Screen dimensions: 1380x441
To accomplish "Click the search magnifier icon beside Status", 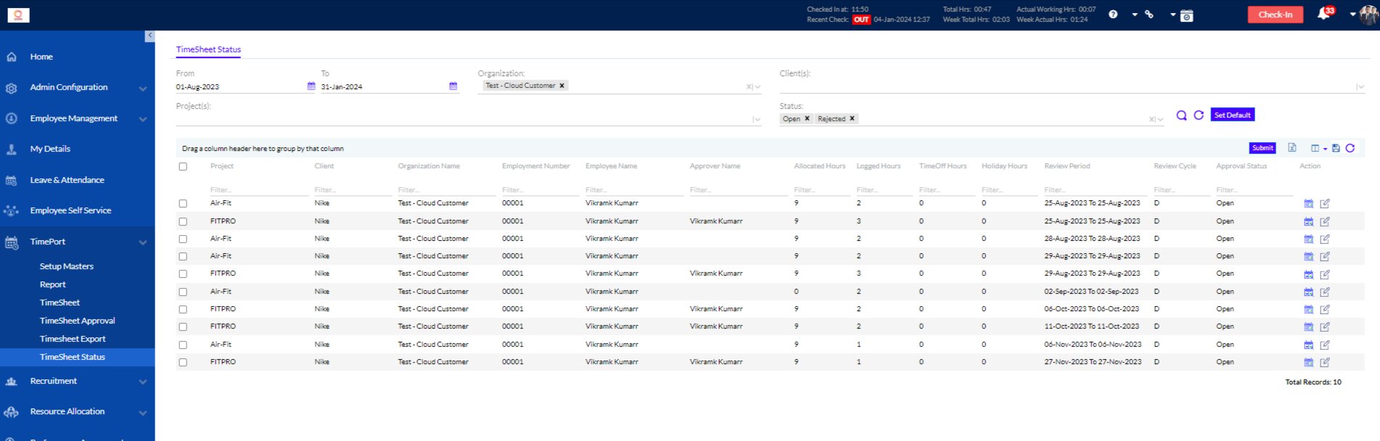I will (1181, 115).
